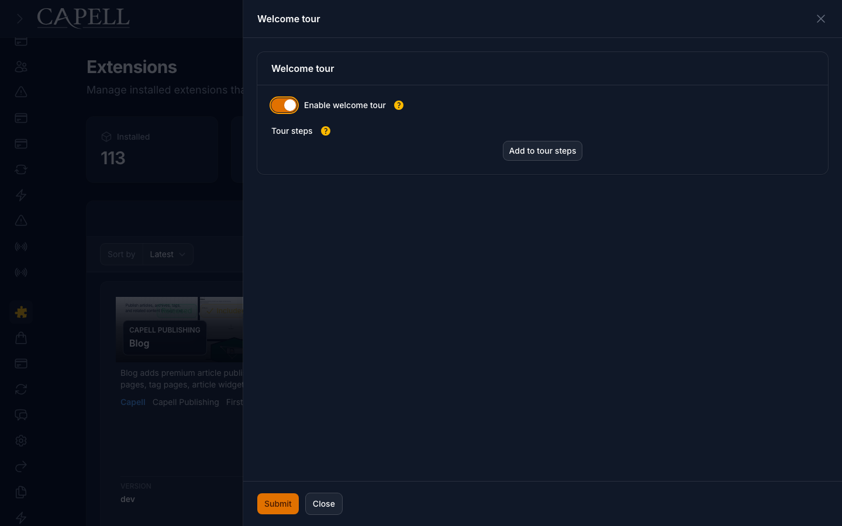Open the shopping bag icon in the sidebar
Viewport: 842px width, 526px height.
click(x=21, y=338)
